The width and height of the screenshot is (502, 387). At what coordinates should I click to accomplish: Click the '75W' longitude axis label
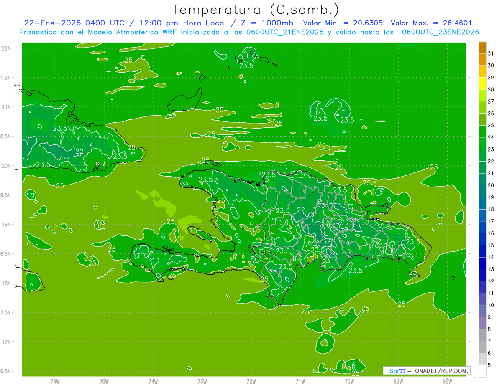click(104, 382)
